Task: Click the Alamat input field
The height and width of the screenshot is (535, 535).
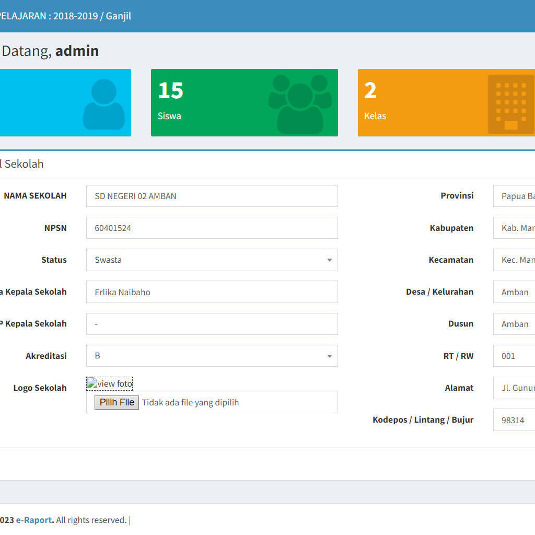Action: click(514, 388)
